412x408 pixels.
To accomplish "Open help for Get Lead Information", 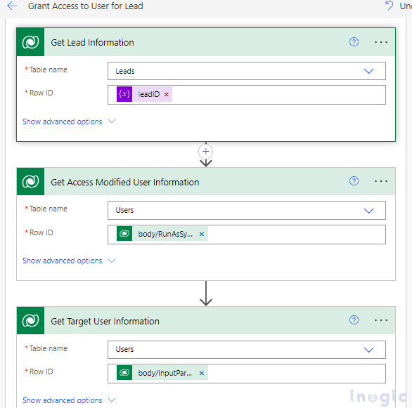I will tap(354, 42).
